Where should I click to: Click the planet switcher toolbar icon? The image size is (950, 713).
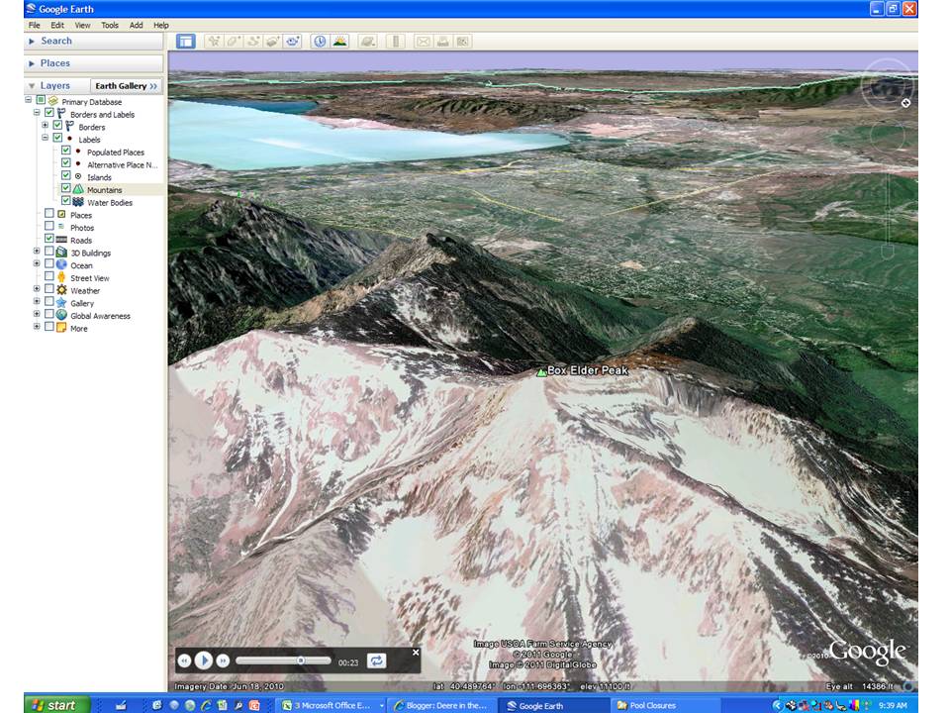[x=368, y=42]
